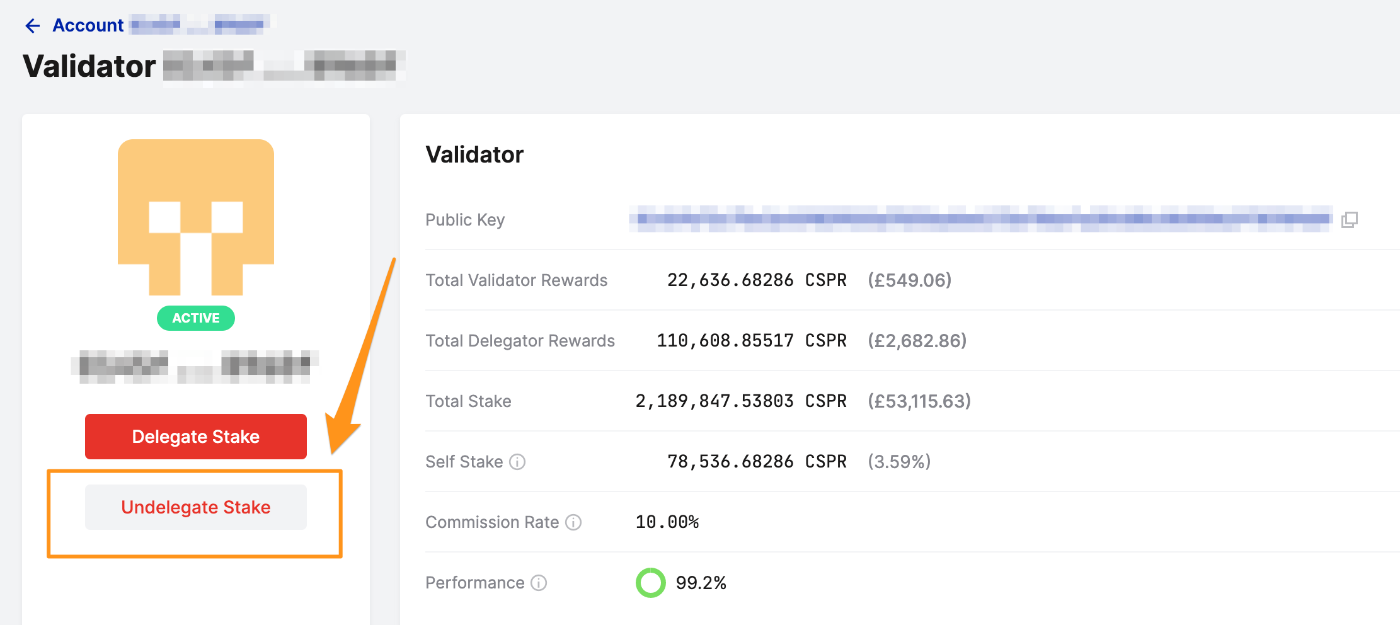The image size is (1400, 625).
Task: Open the Account link in the breadcrumb
Action: 88,25
